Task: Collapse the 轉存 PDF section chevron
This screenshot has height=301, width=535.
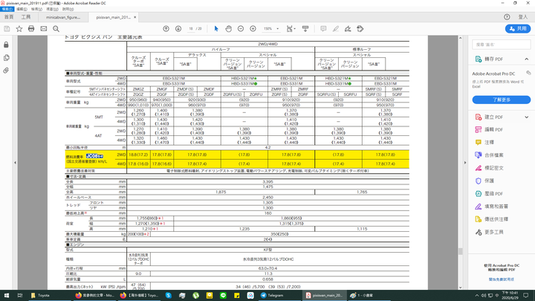Action: coord(527,59)
